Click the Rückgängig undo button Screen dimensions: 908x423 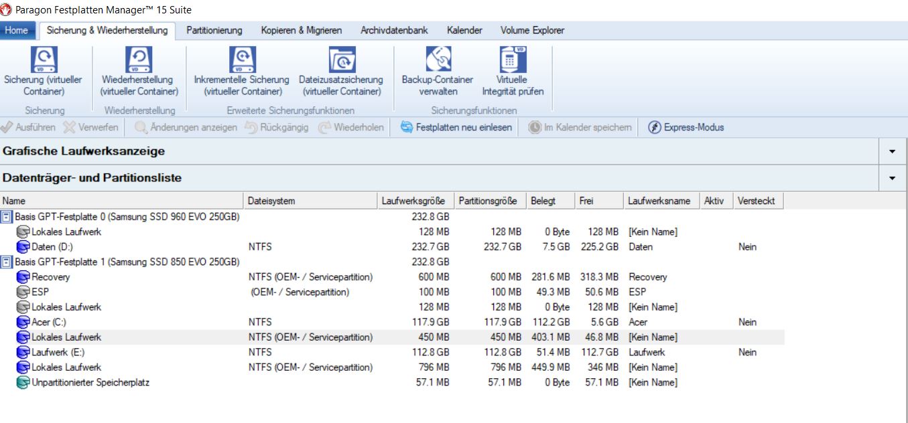pos(276,127)
